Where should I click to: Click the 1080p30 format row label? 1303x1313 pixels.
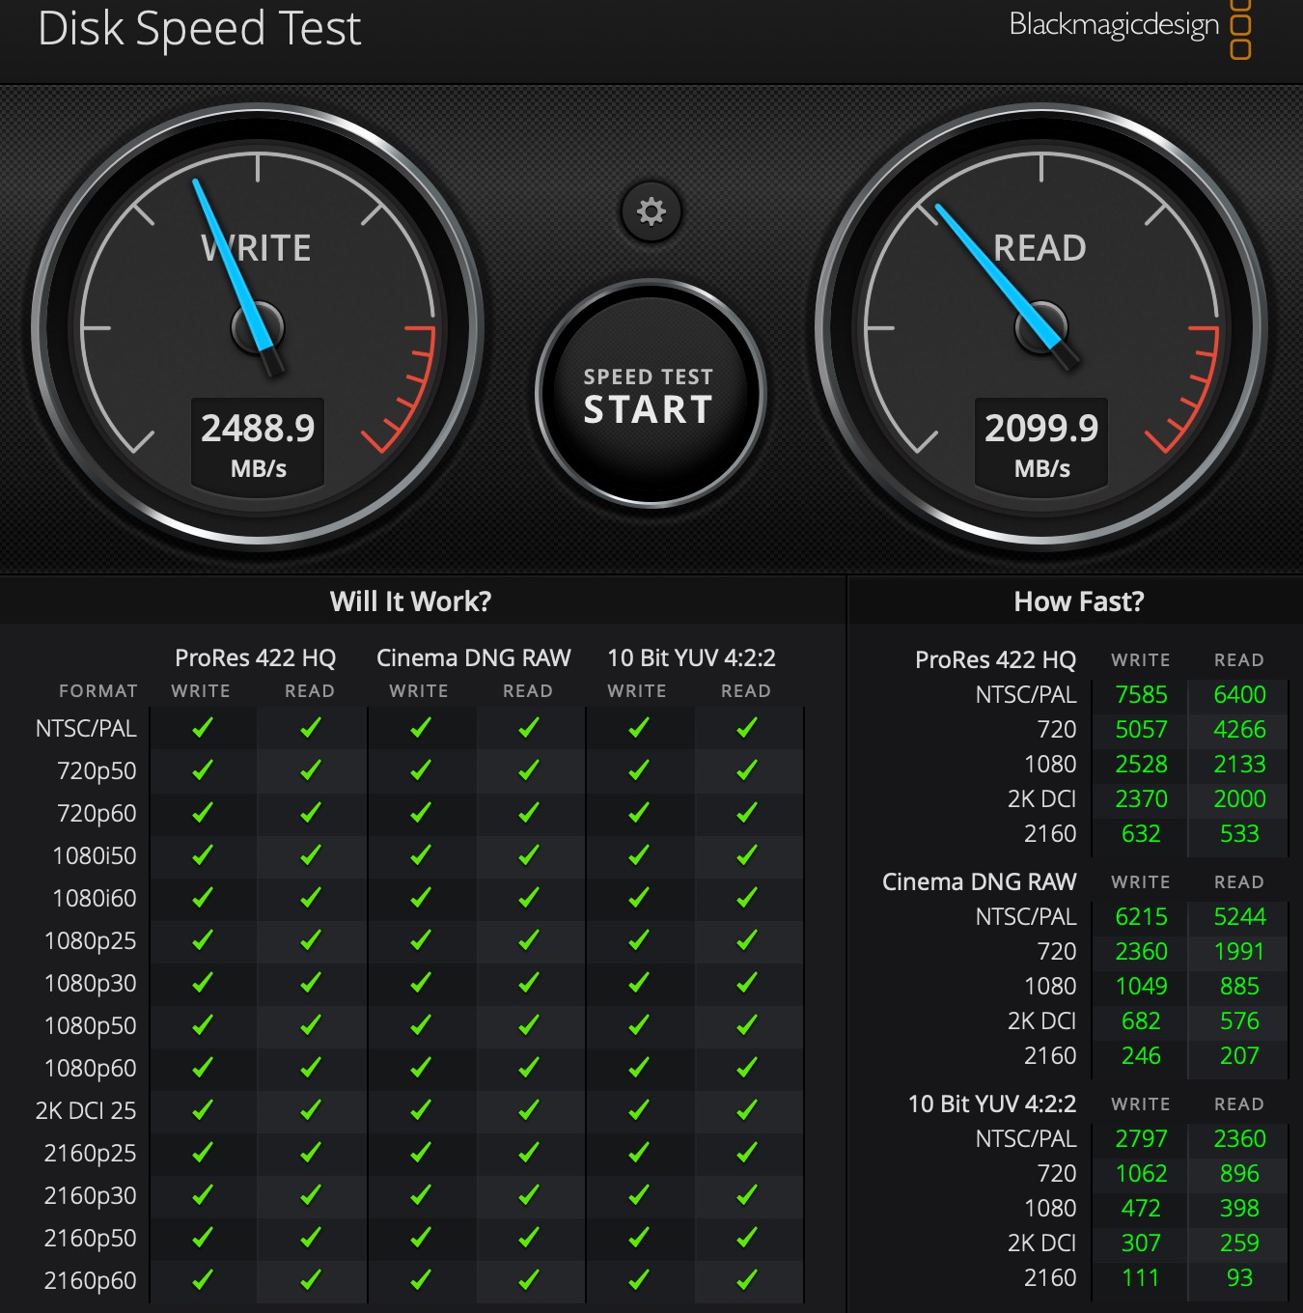coord(91,984)
